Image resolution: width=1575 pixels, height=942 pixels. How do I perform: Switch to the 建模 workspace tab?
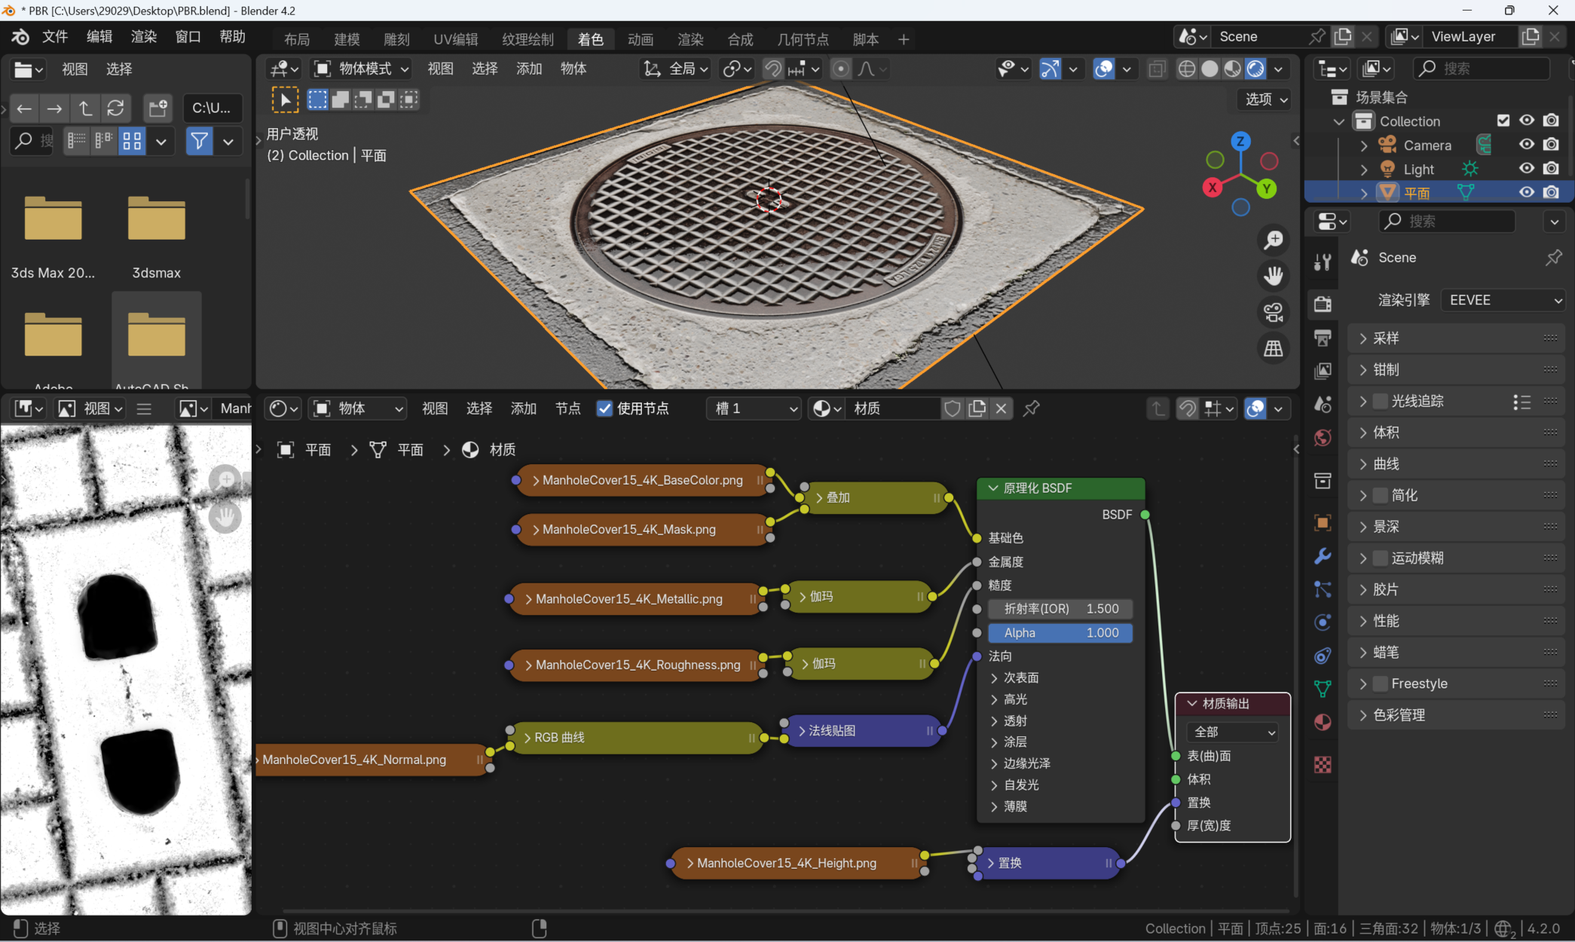[x=347, y=39]
